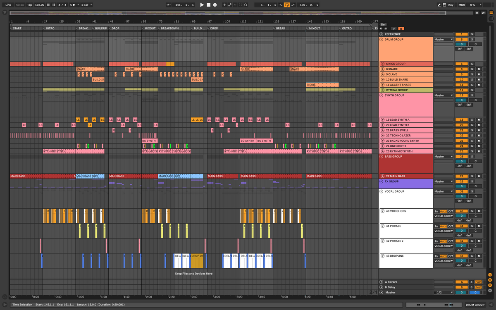Toggle the computer MIDI keyboard icon
Screen dimensions: 496x310
click(444, 5)
